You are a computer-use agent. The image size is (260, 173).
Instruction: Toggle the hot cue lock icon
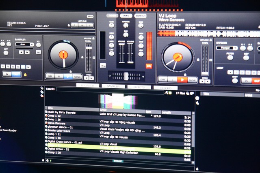69,25
